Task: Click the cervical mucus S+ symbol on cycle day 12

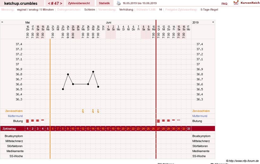Action: (83, 111)
